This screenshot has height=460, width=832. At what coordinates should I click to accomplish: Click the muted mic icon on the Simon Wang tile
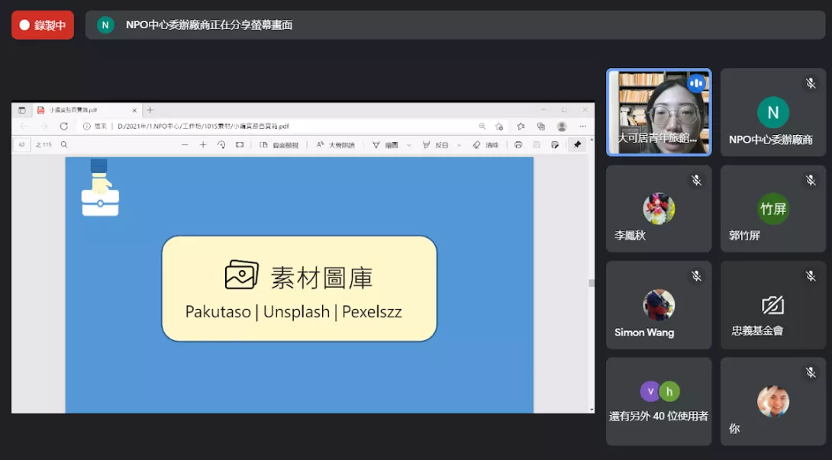pos(697,276)
